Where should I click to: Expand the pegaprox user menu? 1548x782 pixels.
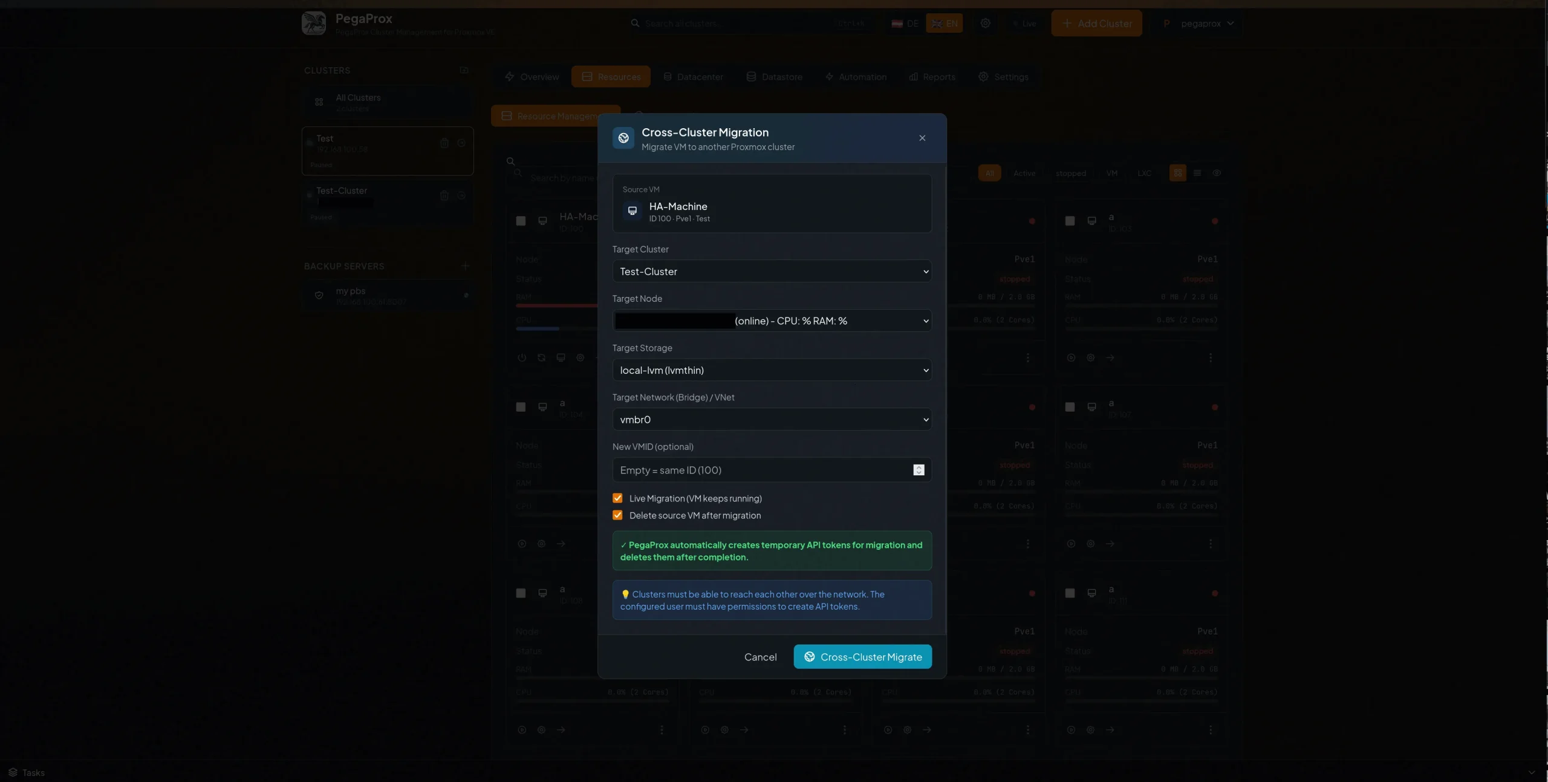tap(1199, 24)
